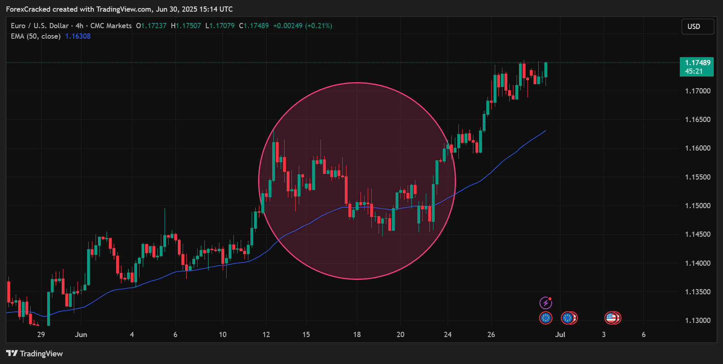Screen dimensions: 723x364
Task: Click the 1.16500 price axis label
Action: pos(698,120)
